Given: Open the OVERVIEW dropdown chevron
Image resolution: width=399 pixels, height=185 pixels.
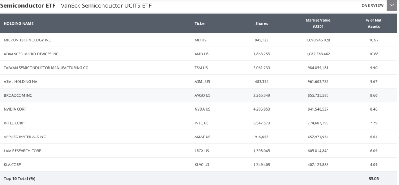Looking at the screenshot, I should coord(392,5).
